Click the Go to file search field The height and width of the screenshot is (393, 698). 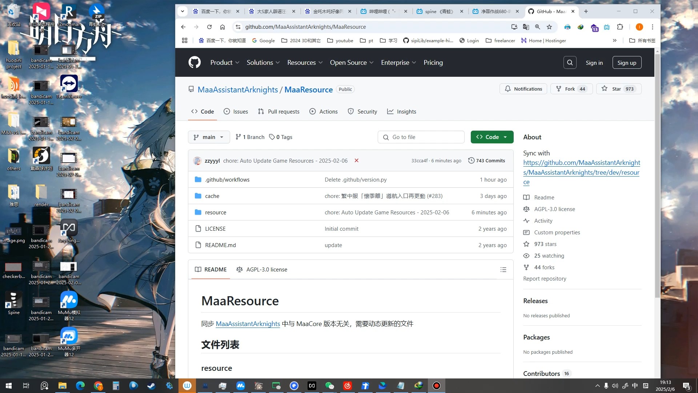click(x=421, y=137)
